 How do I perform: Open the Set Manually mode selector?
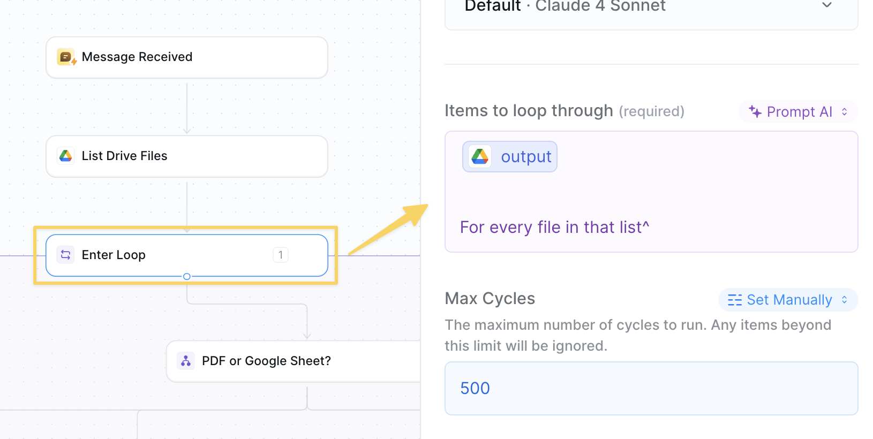point(788,300)
